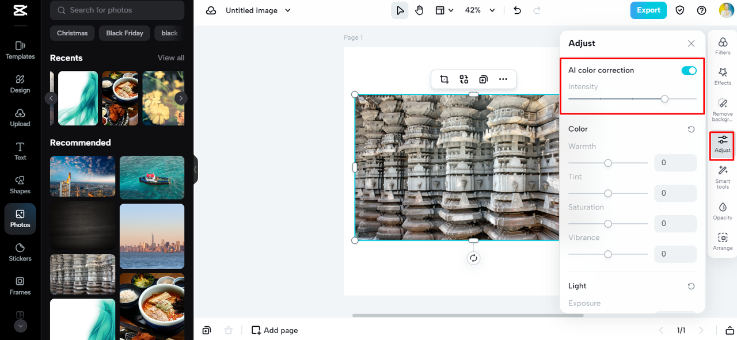Screen dimensions: 737x340
Task: Open the shield security icon
Action: [680, 10]
